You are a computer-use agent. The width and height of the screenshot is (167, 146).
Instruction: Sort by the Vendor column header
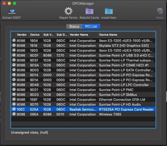(22, 35)
